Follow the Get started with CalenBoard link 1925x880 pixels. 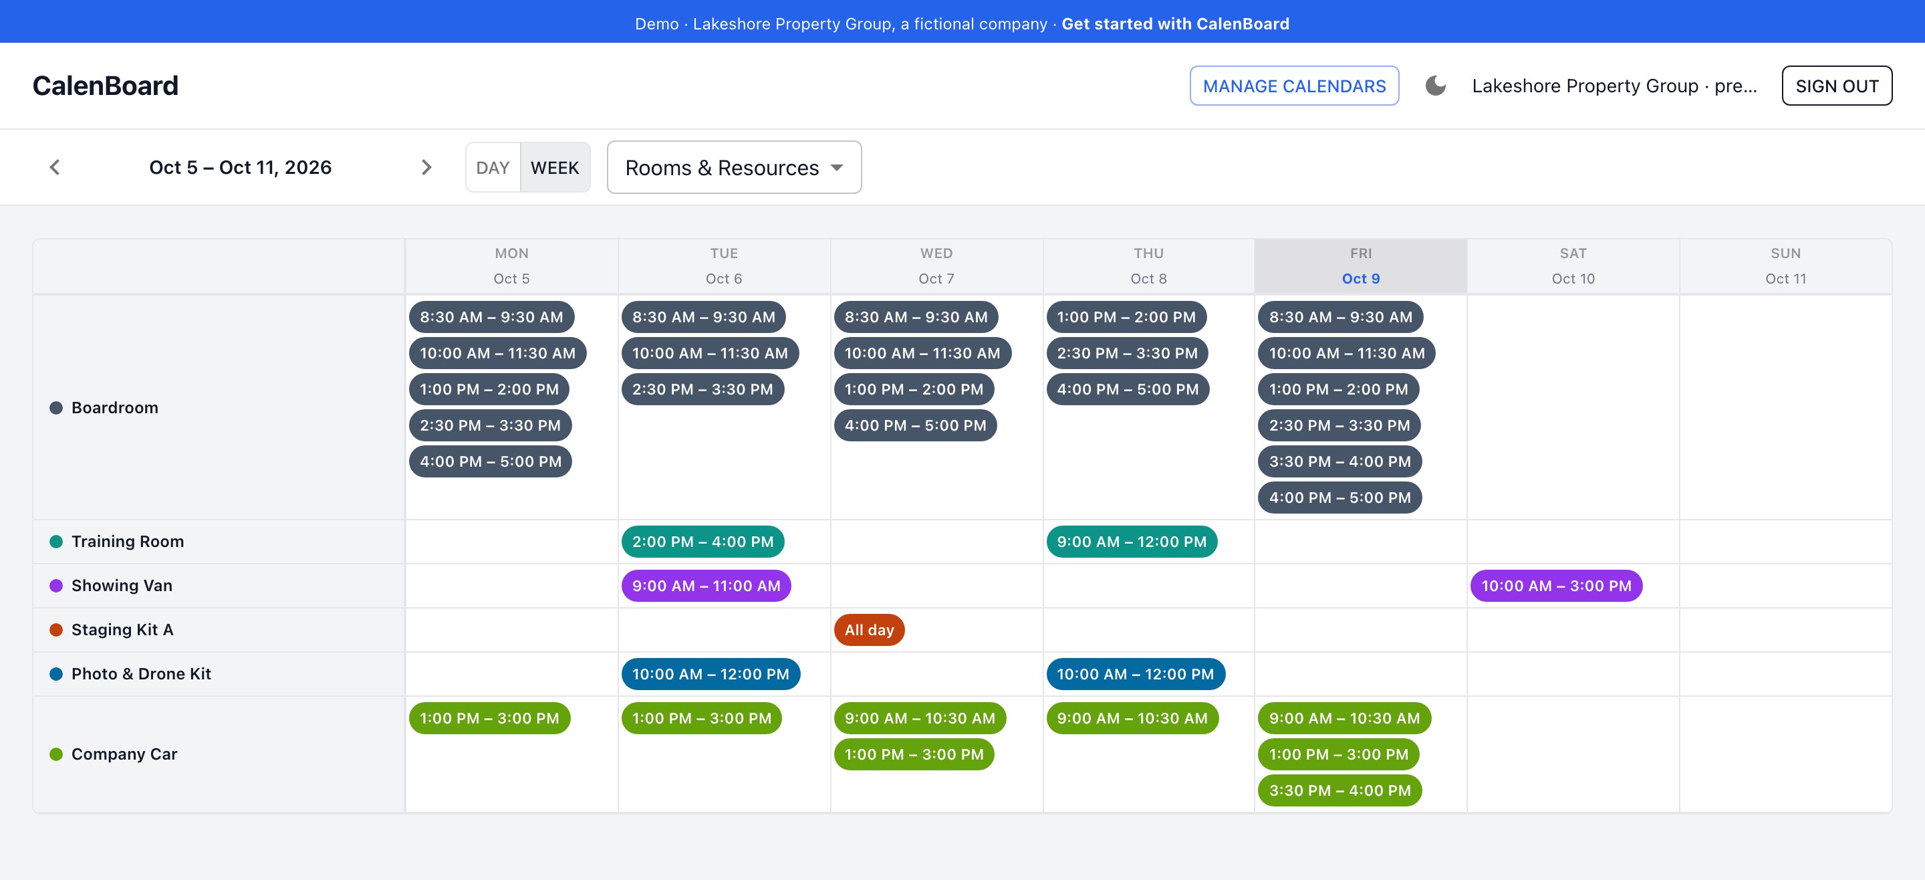coord(1176,23)
